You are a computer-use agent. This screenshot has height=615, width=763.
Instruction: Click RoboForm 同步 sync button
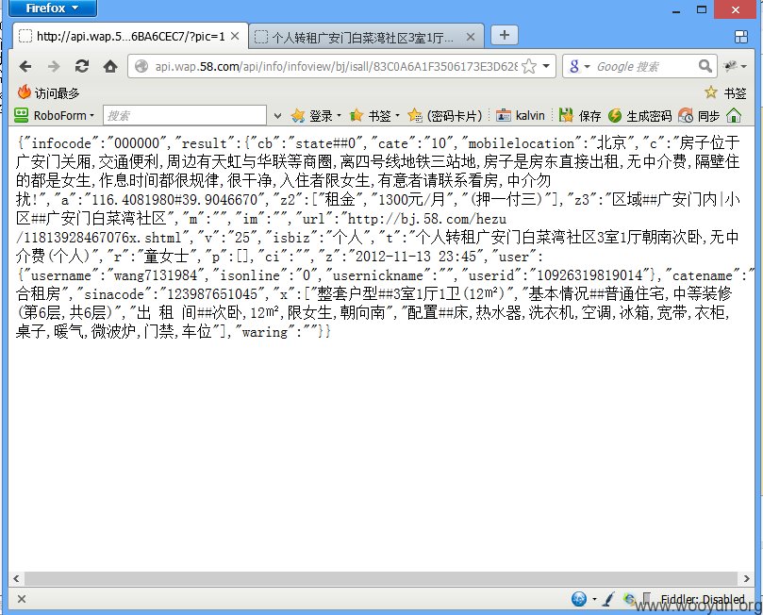point(699,115)
